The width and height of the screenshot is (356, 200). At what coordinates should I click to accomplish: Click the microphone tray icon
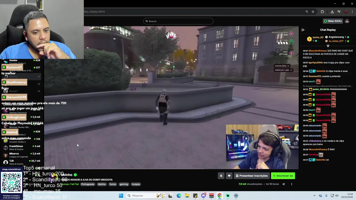click(x=326, y=196)
